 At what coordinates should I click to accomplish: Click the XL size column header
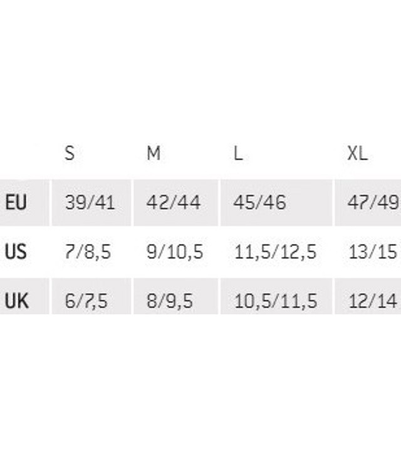point(357,153)
